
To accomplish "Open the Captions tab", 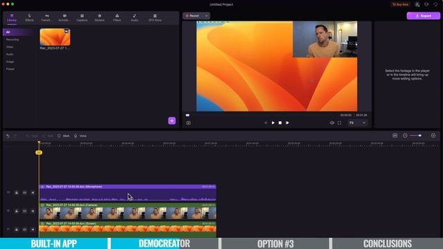I will click(82, 17).
